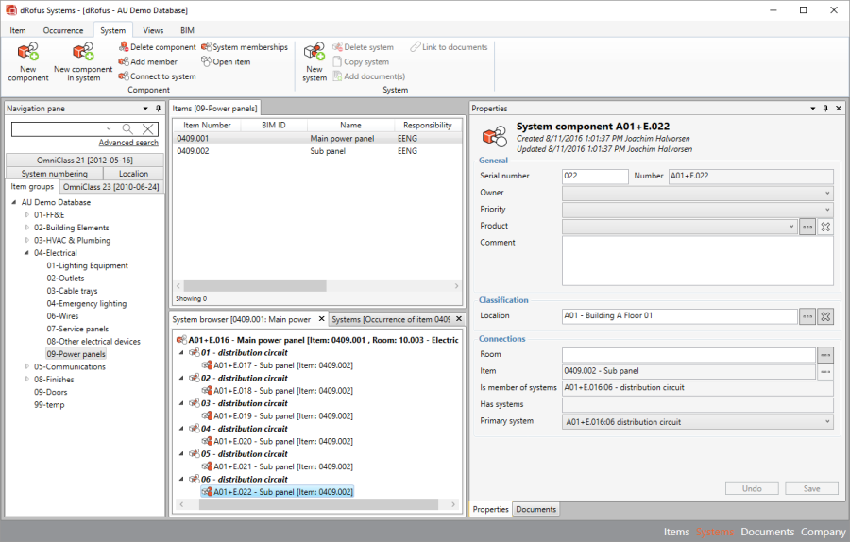This screenshot has width=850, height=542.
Task: Open the Primary system dropdown
Action: point(826,422)
